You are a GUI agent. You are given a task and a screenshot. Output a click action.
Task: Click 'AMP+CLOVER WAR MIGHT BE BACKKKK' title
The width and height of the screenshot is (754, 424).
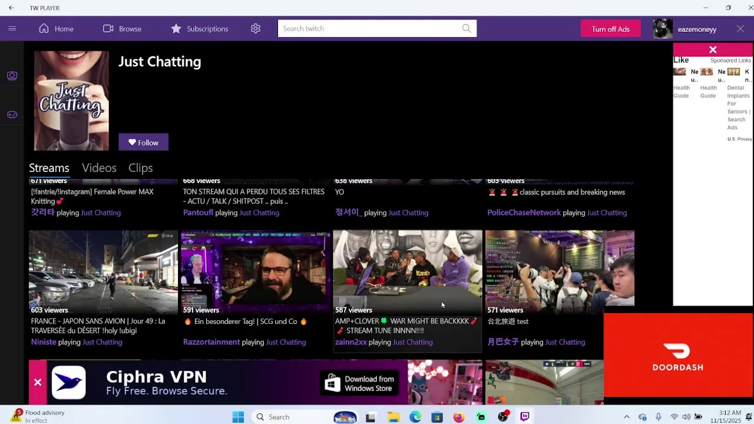click(406, 326)
